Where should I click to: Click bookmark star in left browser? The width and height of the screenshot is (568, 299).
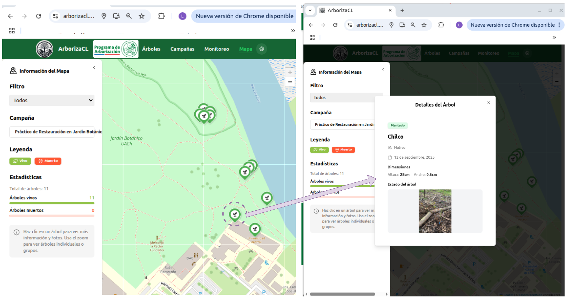coord(141,16)
